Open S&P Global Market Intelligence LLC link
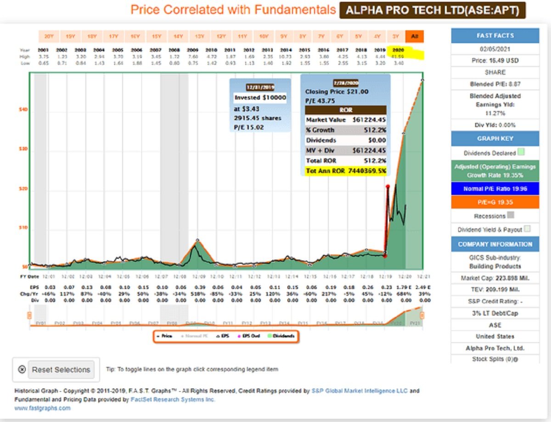The height and width of the screenshot is (422, 551). (x=359, y=391)
